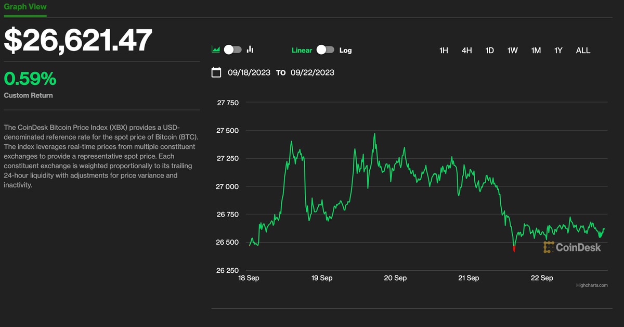Click the area chart icon
624x327 pixels.
tap(216, 50)
